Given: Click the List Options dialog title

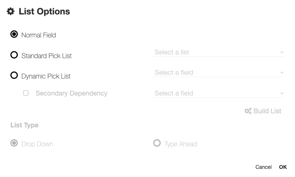Looking at the screenshot, I should pyautogui.click(x=44, y=11).
